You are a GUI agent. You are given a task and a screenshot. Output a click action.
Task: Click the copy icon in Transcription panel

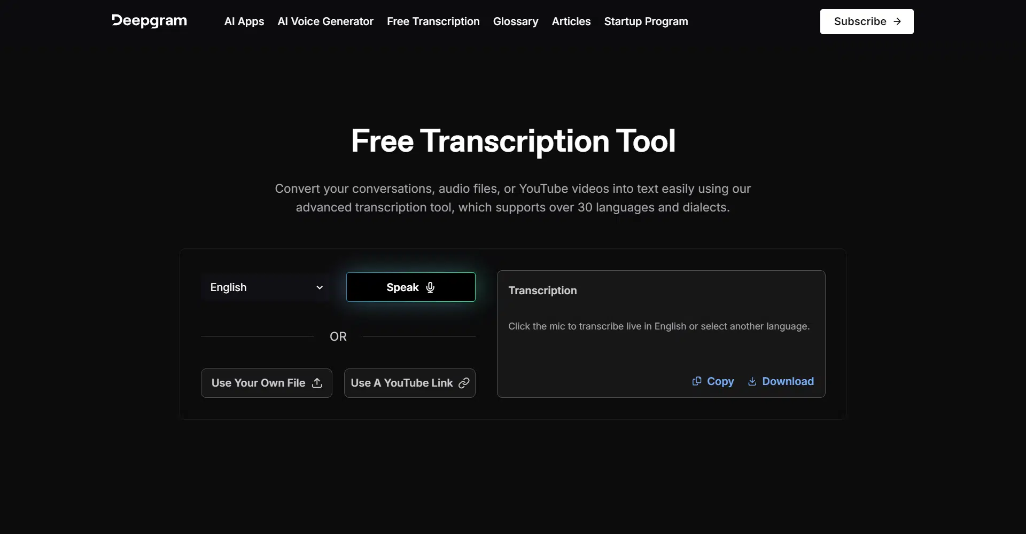tap(697, 381)
